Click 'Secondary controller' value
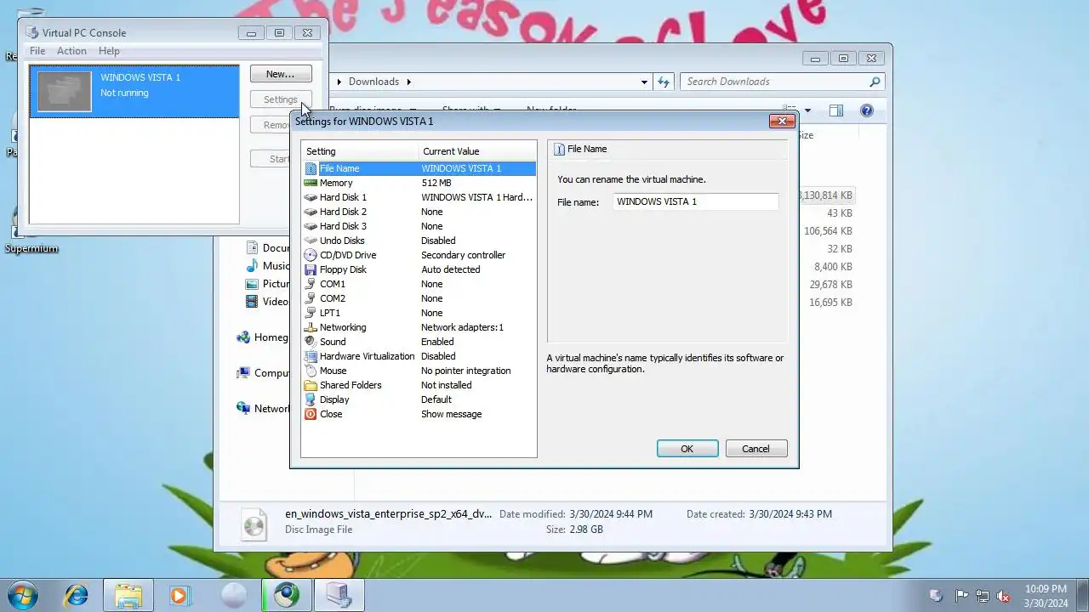Screen dimensions: 1089x612 coord(463,255)
